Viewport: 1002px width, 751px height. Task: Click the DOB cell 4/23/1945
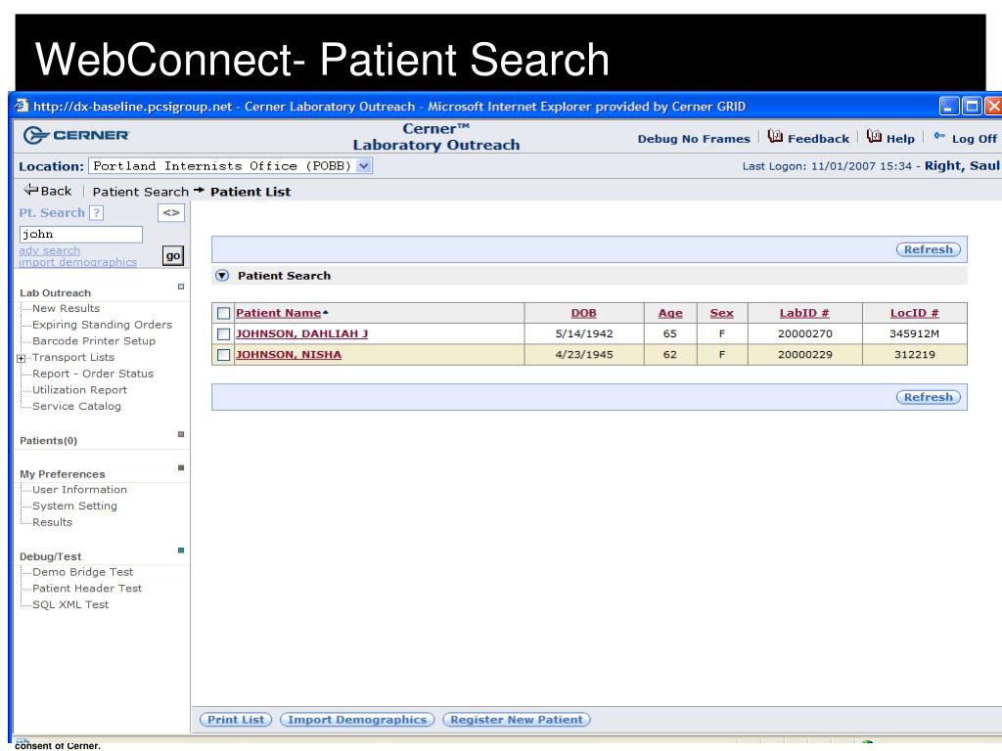pyautogui.click(x=584, y=354)
